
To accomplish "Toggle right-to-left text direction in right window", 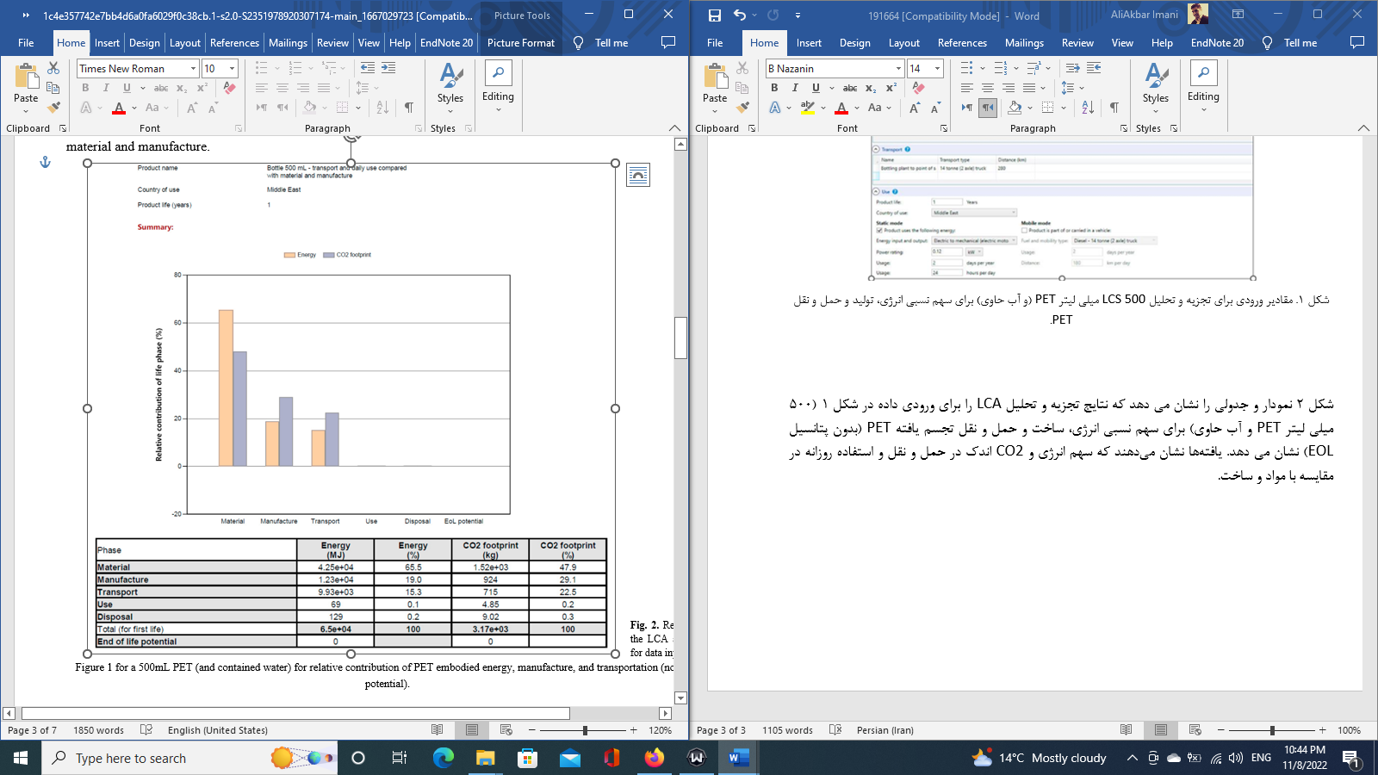I will pyautogui.click(x=988, y=108).
